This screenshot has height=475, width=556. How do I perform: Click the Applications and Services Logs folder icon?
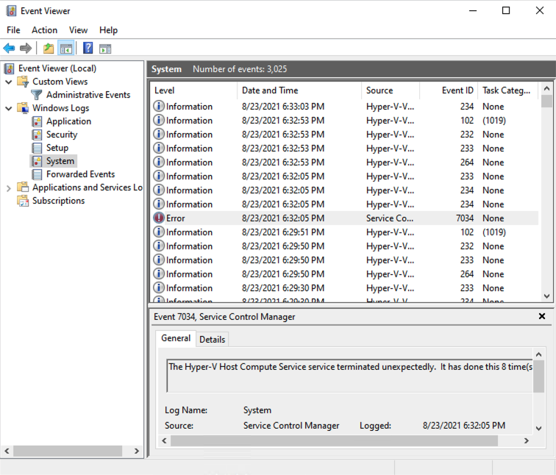pos(23,187)
